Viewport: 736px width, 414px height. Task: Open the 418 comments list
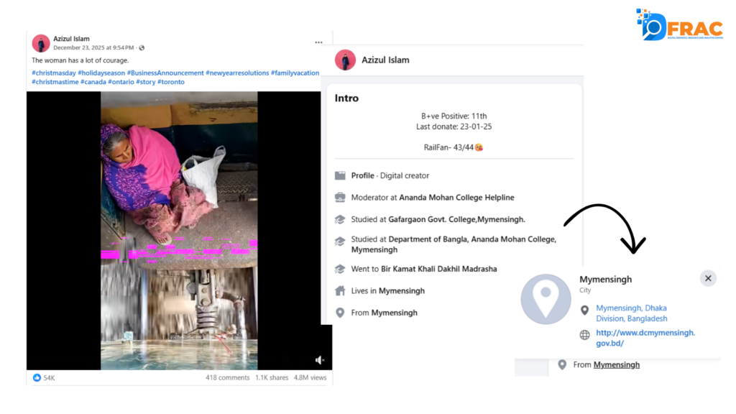coord(227,377)
